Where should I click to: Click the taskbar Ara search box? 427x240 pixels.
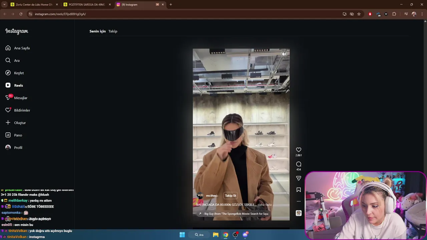(x=199, y=235)
